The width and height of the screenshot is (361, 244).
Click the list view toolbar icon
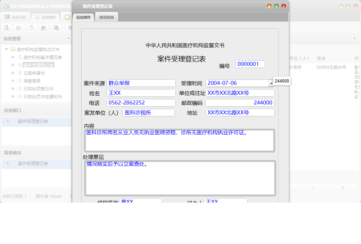pos(18,28)
